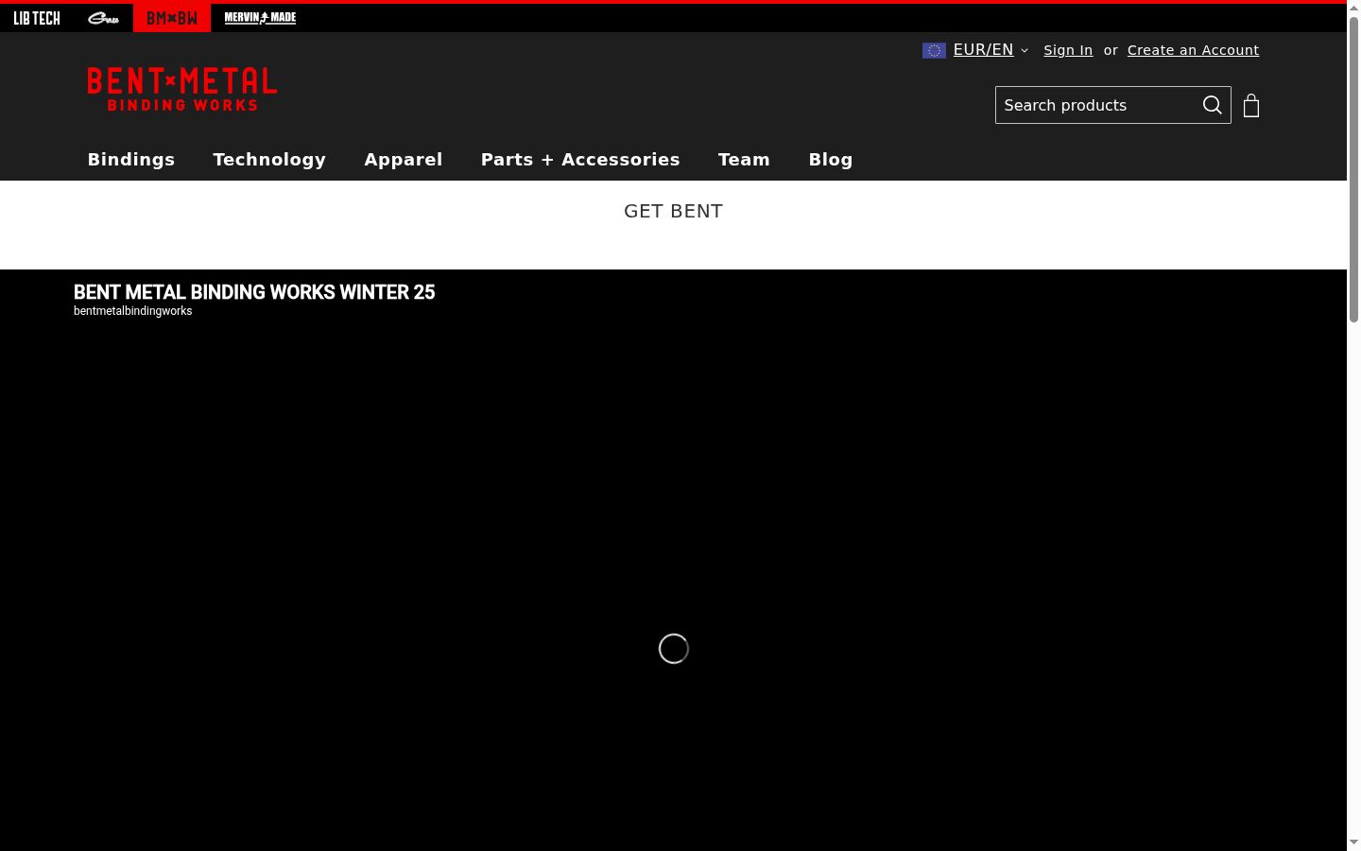Screen dimensions: 1361x851
Task: Click the Create an Account link
Action: (1193, 50)
